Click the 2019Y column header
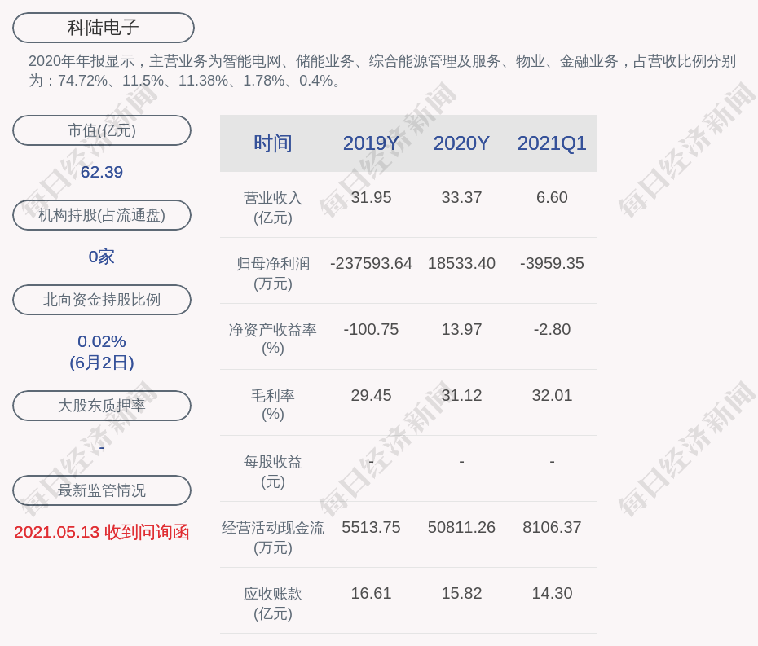 tap(371, 143)
